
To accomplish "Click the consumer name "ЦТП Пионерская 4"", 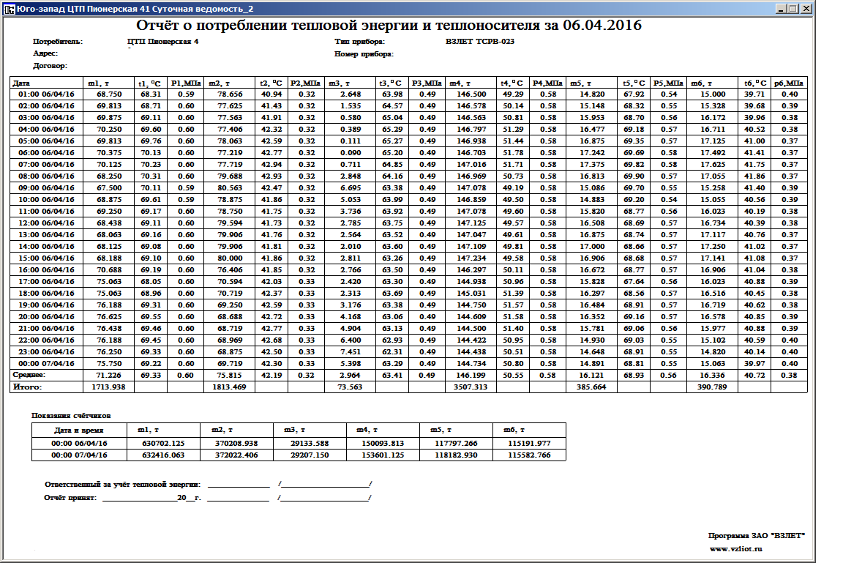I will pos(163,42).
